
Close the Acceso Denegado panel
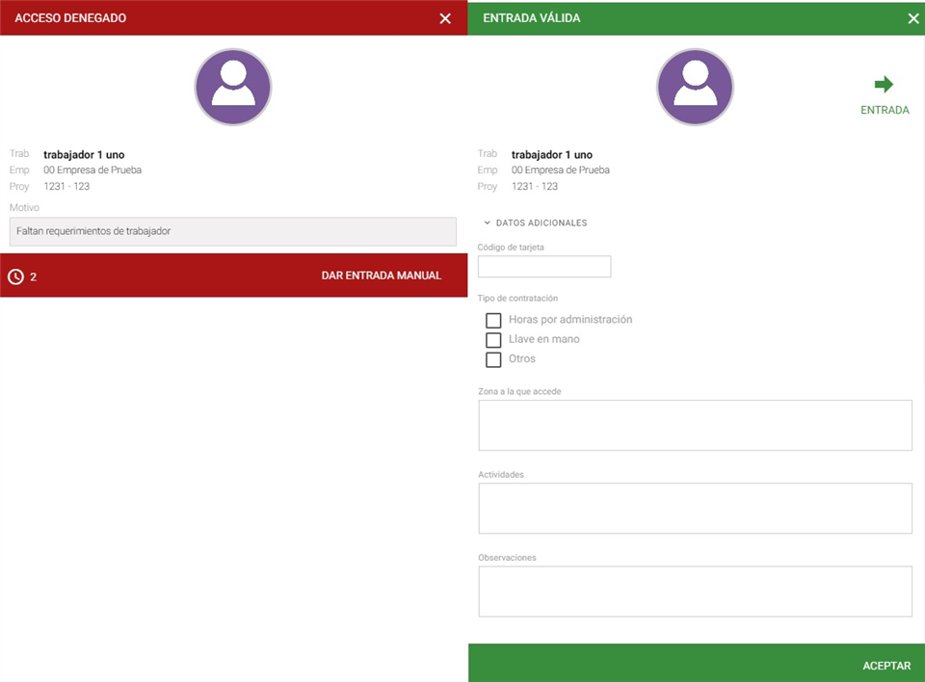444,18
